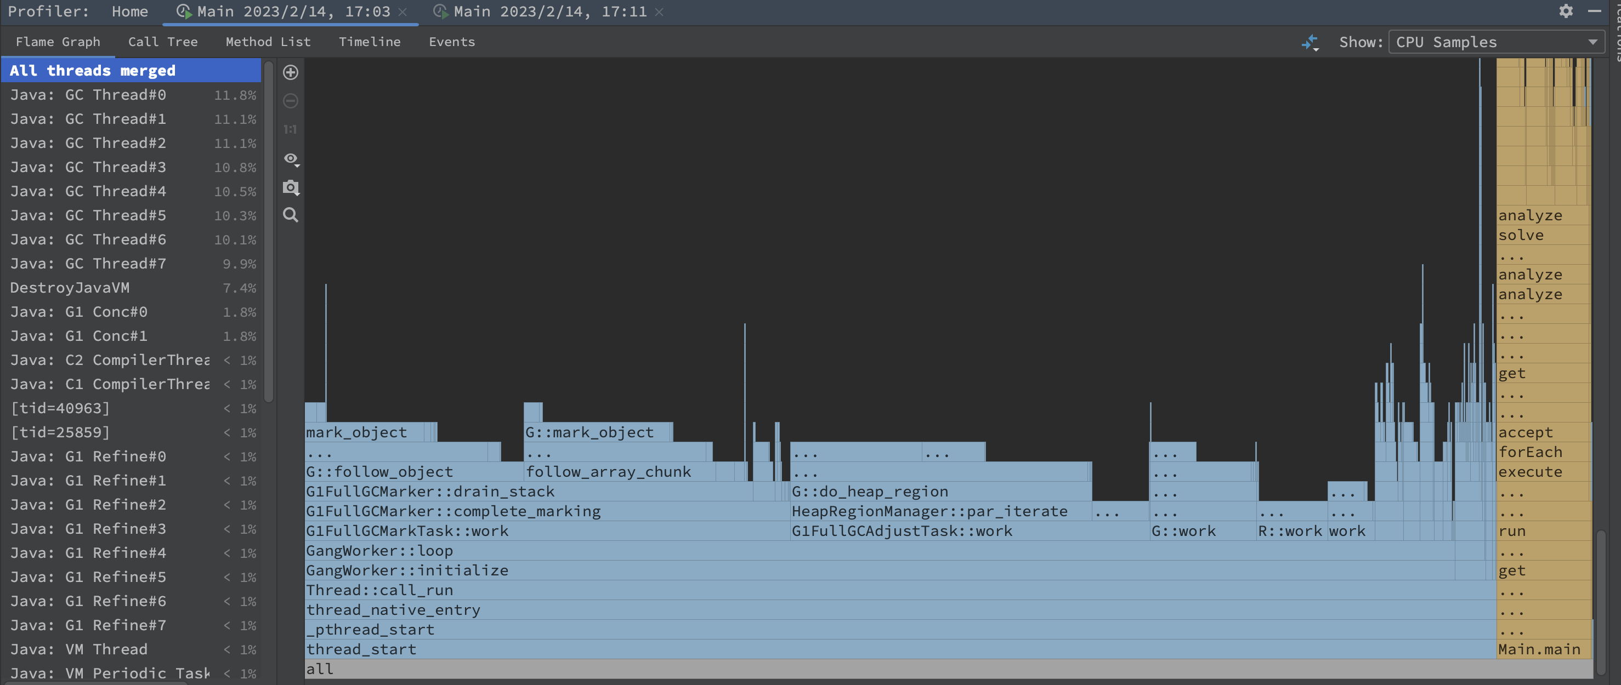This screenshot has height=685, width=1621.
Task: Reset zoom to 1:1 scale
Action: [x=291, y=129]
